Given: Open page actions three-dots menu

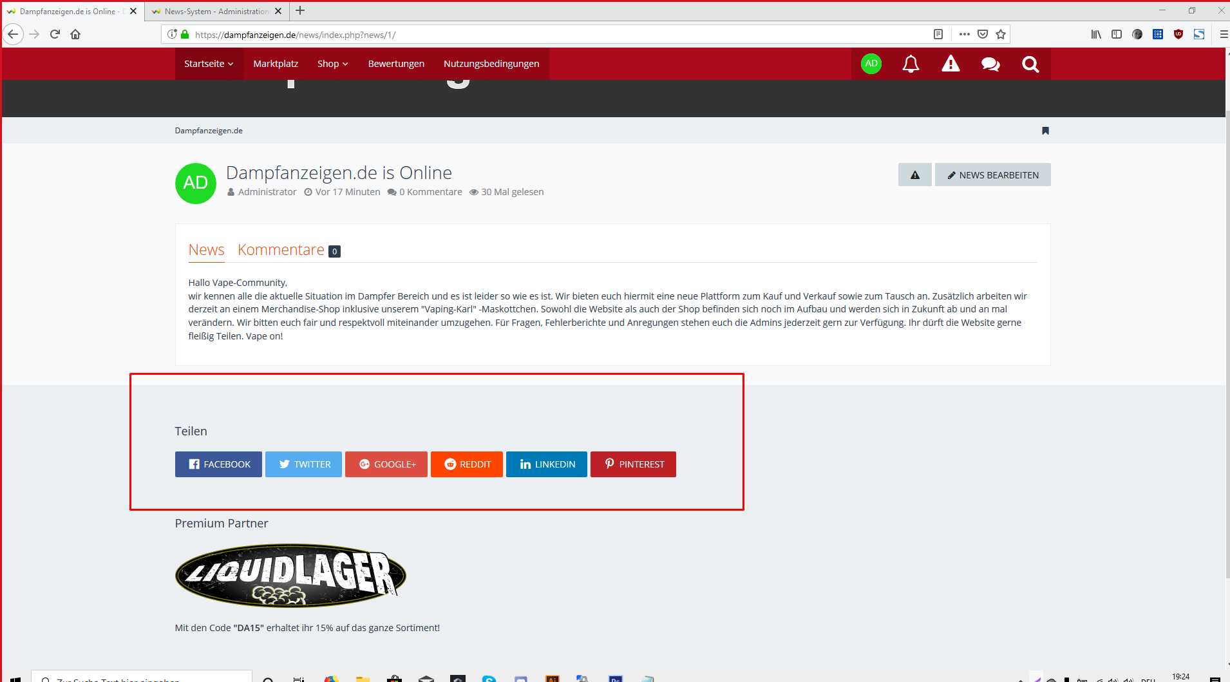Looking at the screenshot, I should coord(964,35).
